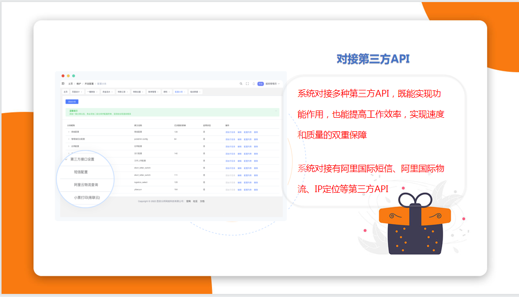Switch to the 配置分类 tab
This screenshot has height=297, width=519.
180,92
